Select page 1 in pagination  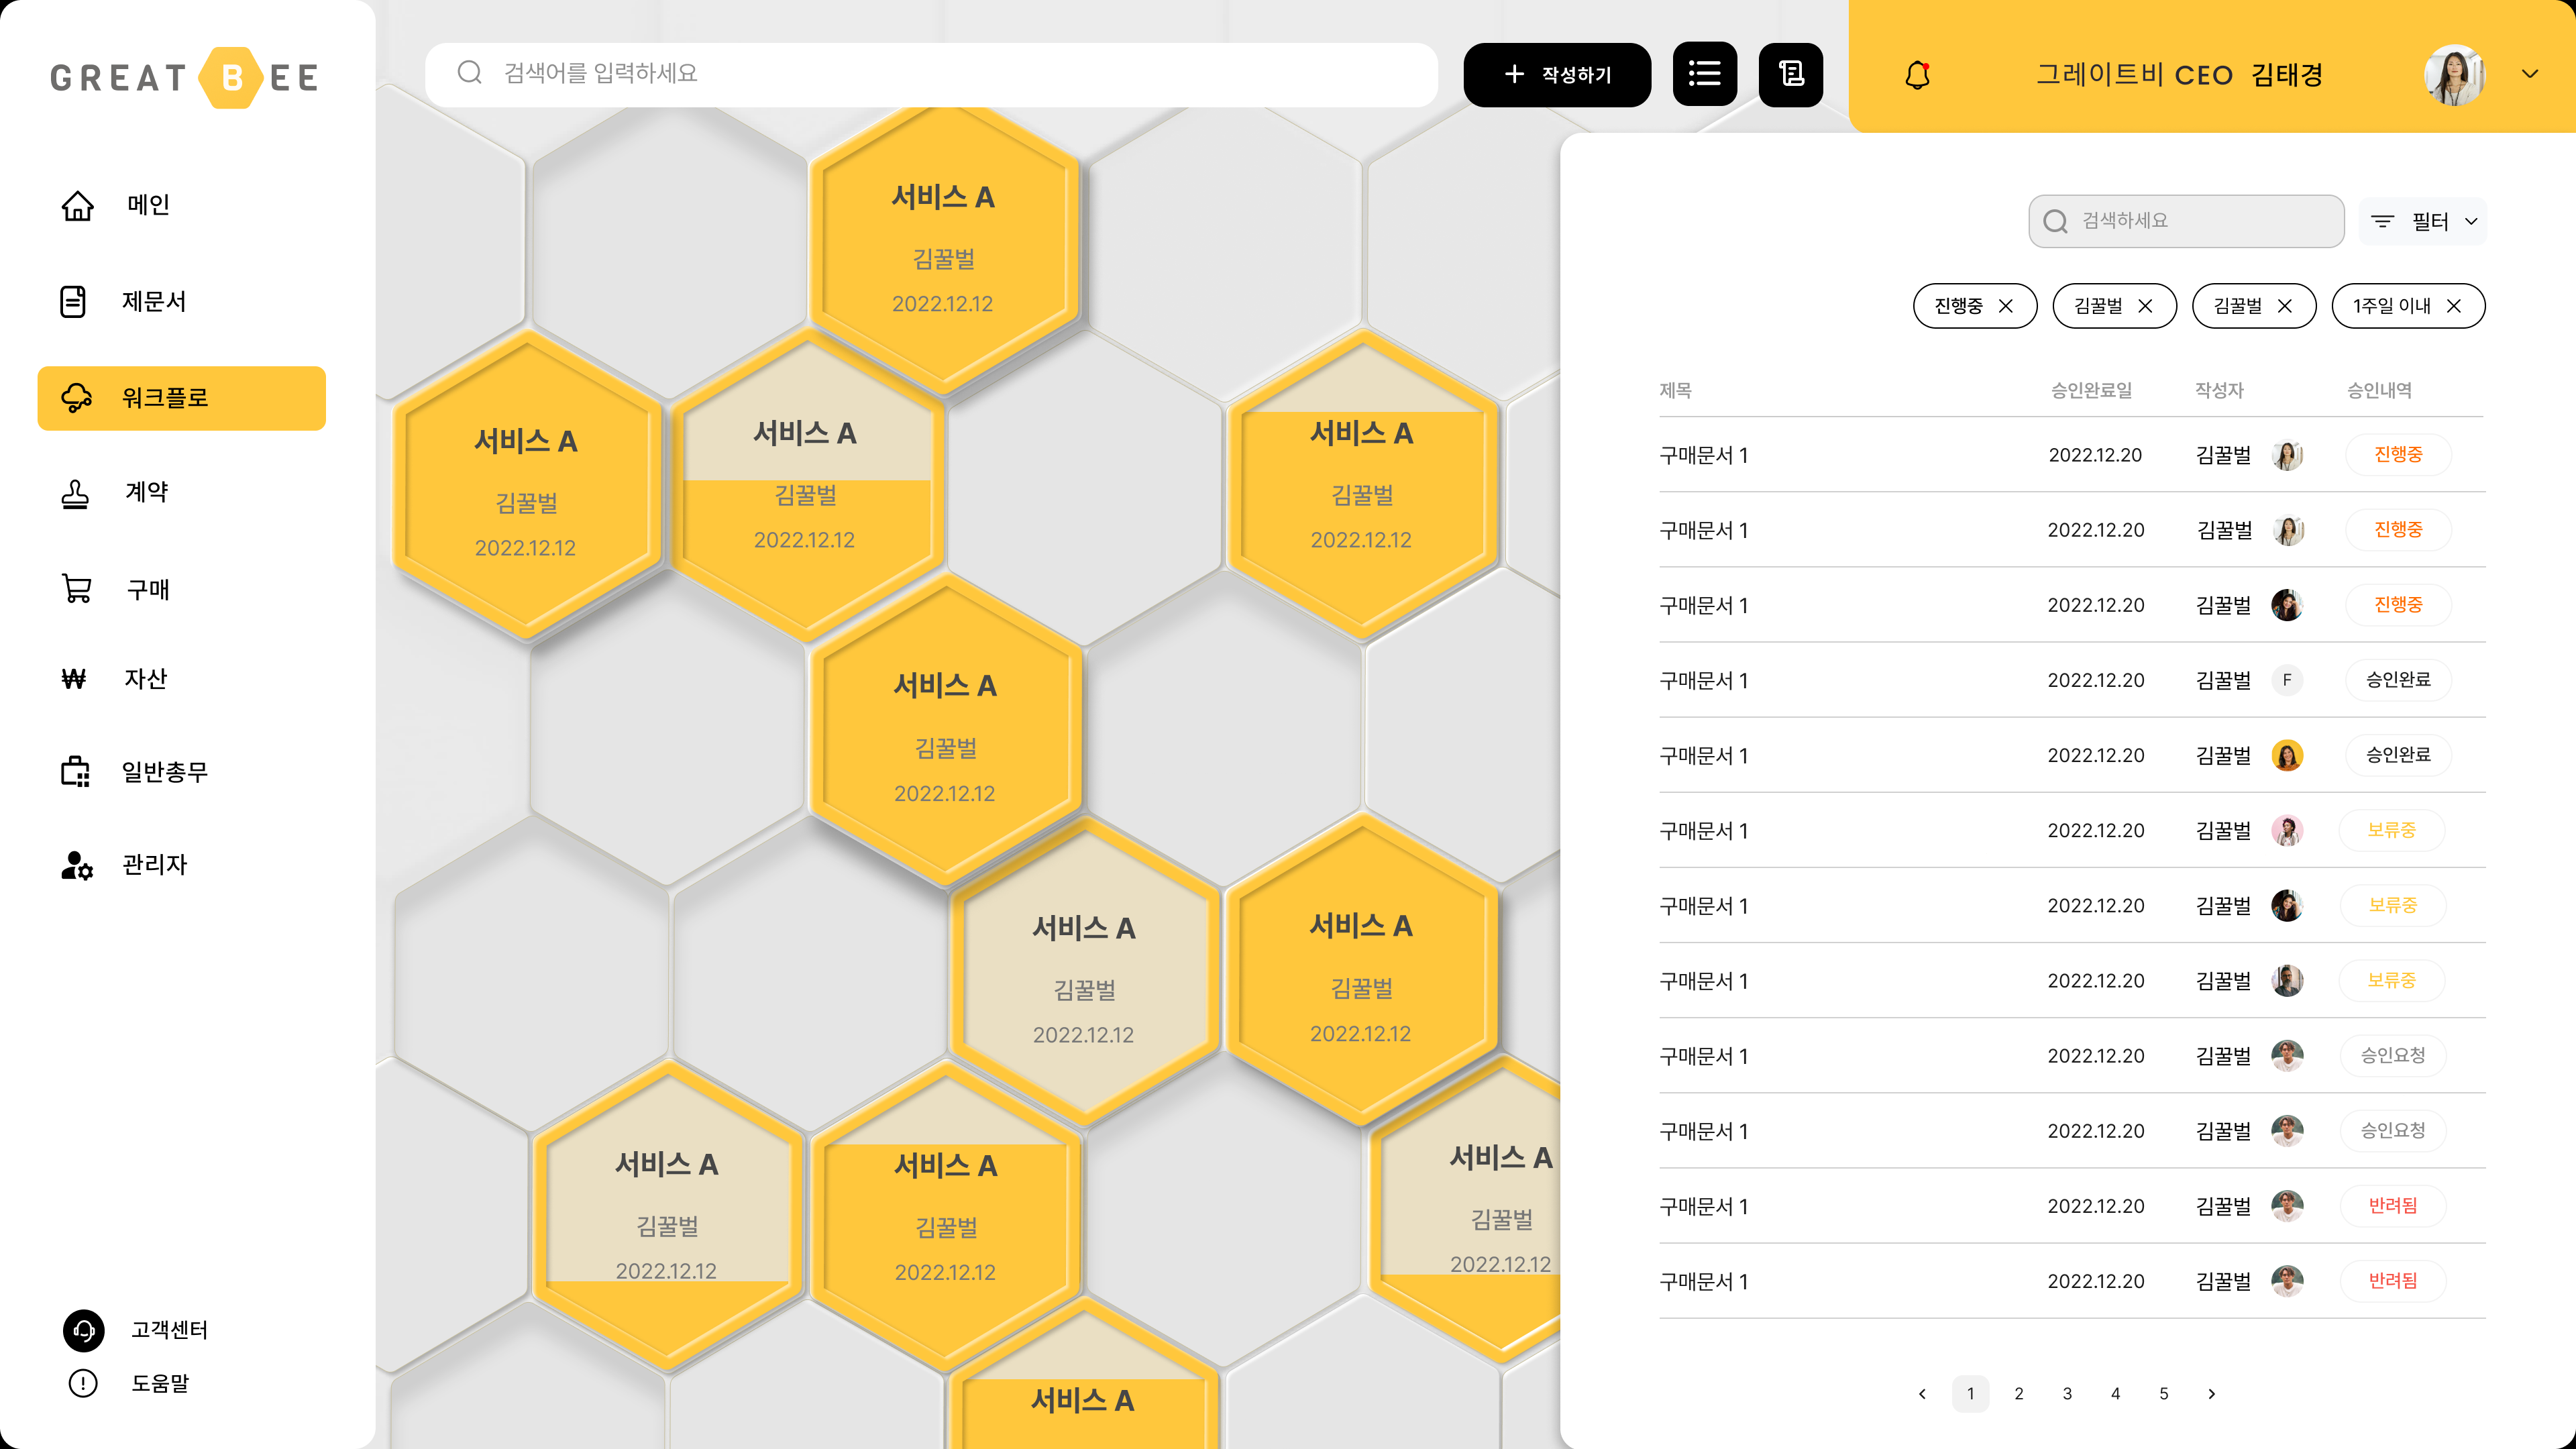[1971, 1394]
